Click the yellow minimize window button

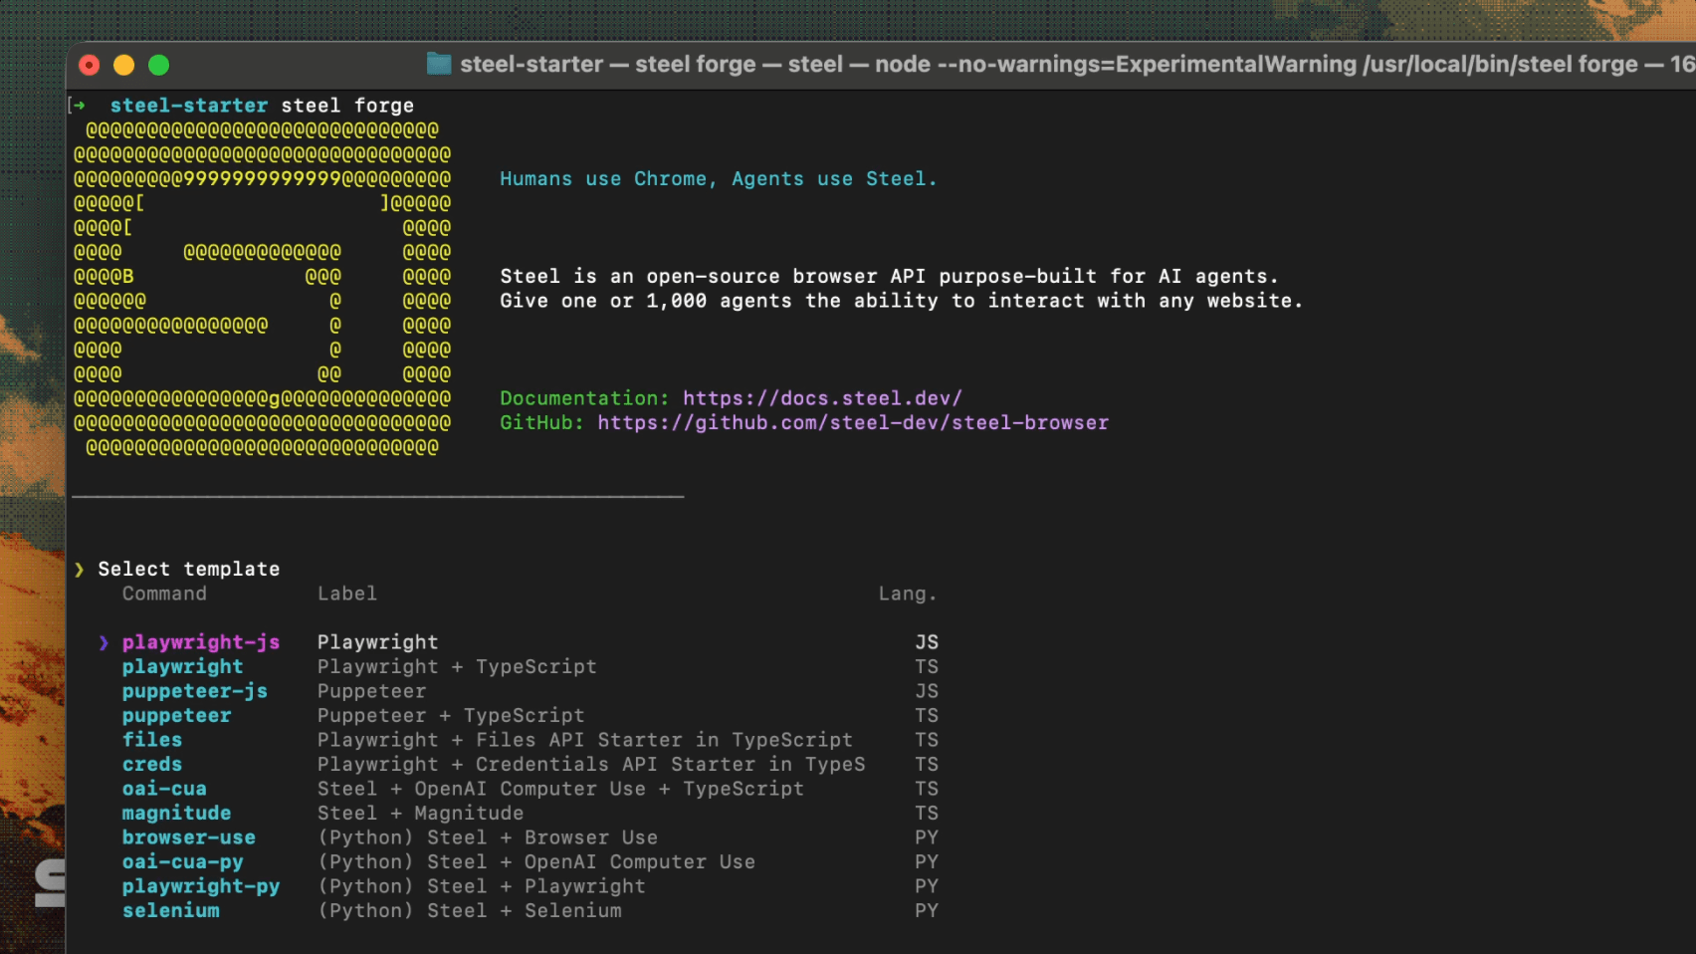124,66
